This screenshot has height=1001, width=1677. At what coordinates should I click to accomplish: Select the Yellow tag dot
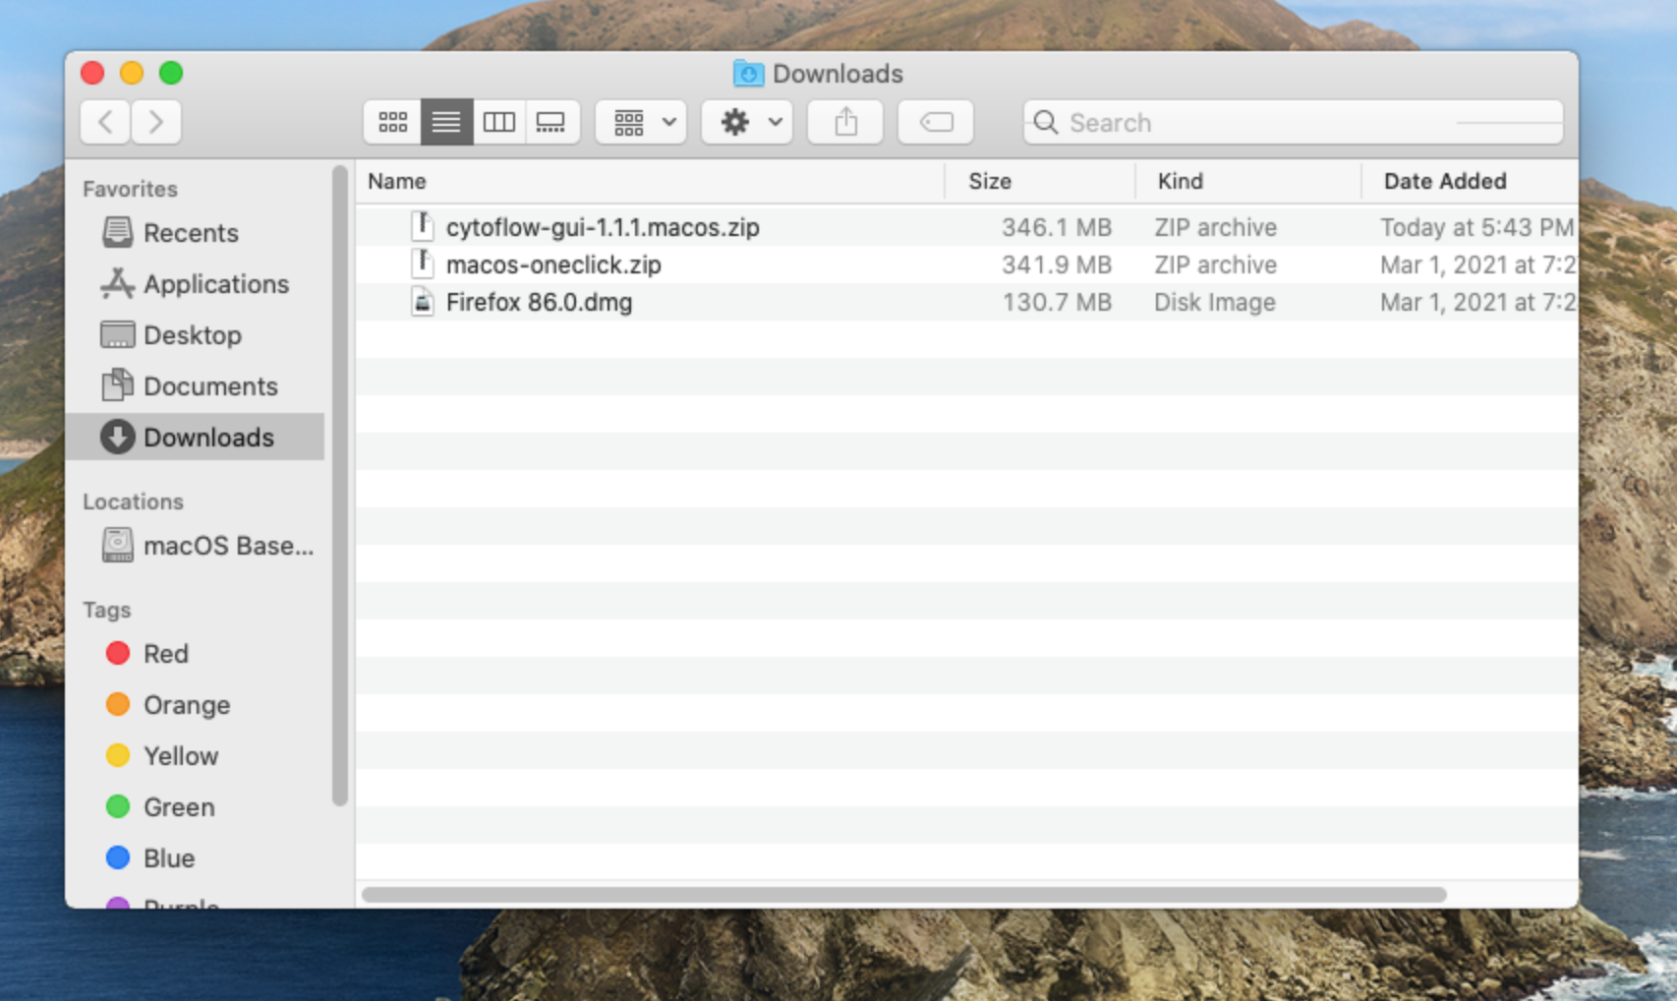pyautogui.click(x=118, y=755)
